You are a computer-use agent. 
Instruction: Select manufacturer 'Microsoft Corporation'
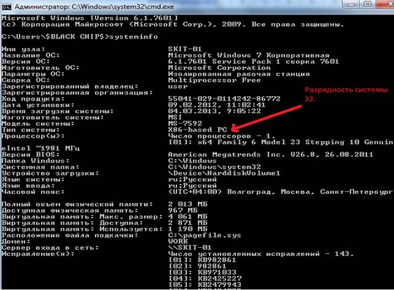(x=219, y=68)
